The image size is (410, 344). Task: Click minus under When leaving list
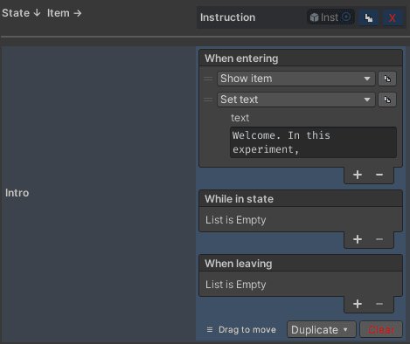(x=379, y=304)
